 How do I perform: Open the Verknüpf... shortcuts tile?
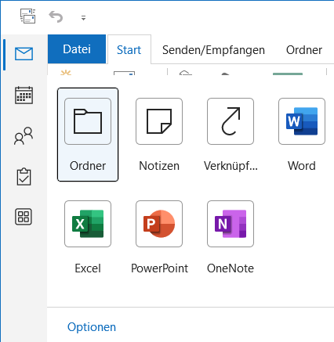(x=231, y=135)
